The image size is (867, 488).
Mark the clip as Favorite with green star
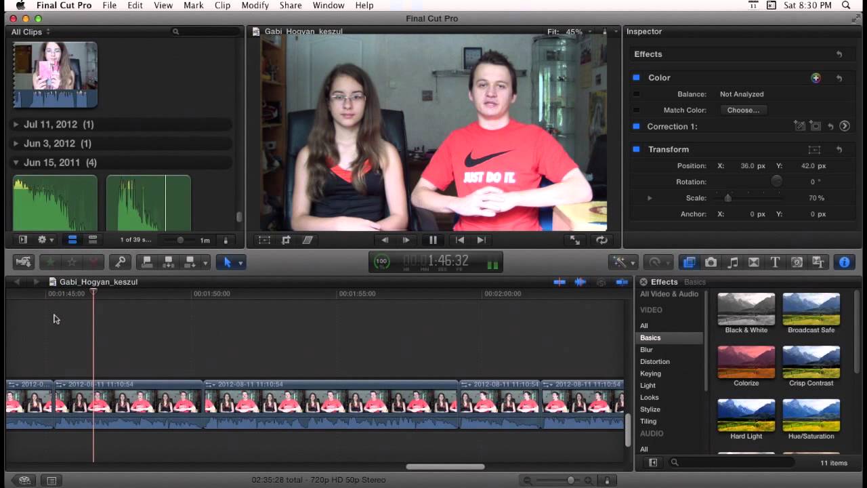(x=49, y=262)
